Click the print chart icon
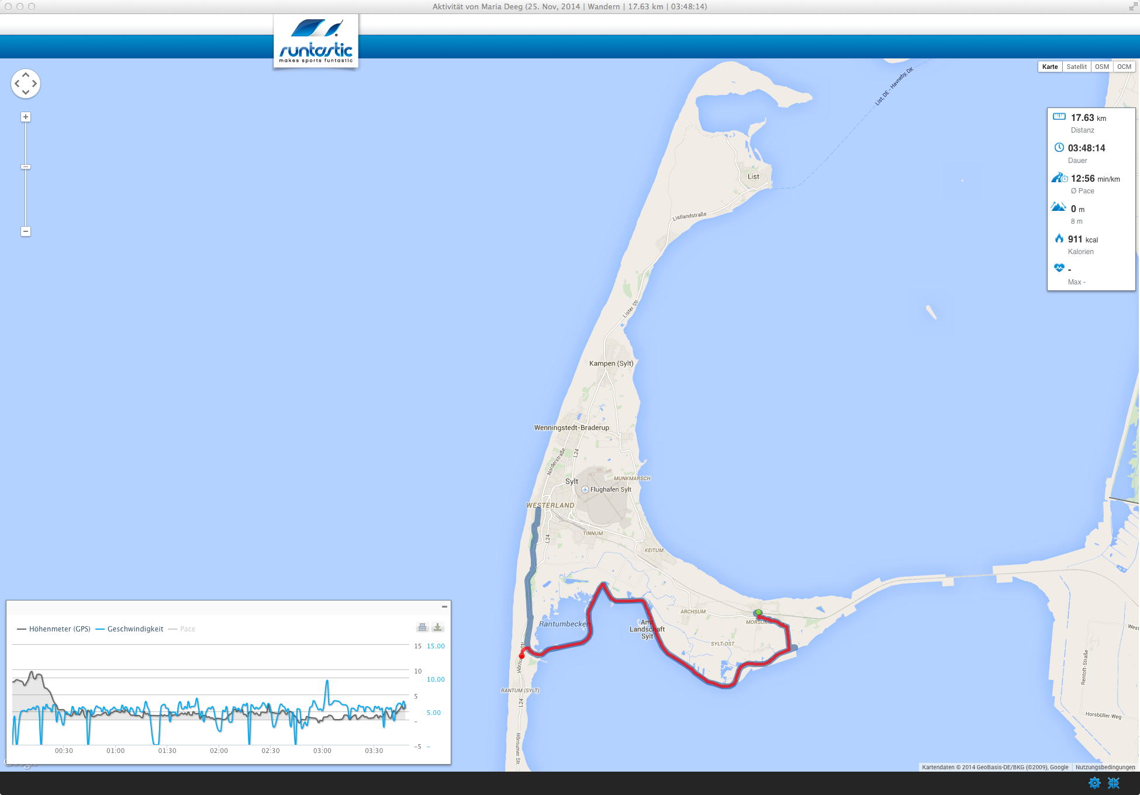This screenshot has width=1140, height=795. point(422,627)
